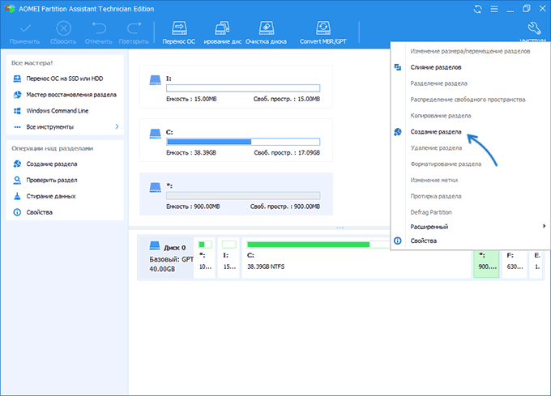Click Создание раздела in left sidebar
Image resolution: width=551 pixels, height=396 pixels.
click(x=52, y=164)
